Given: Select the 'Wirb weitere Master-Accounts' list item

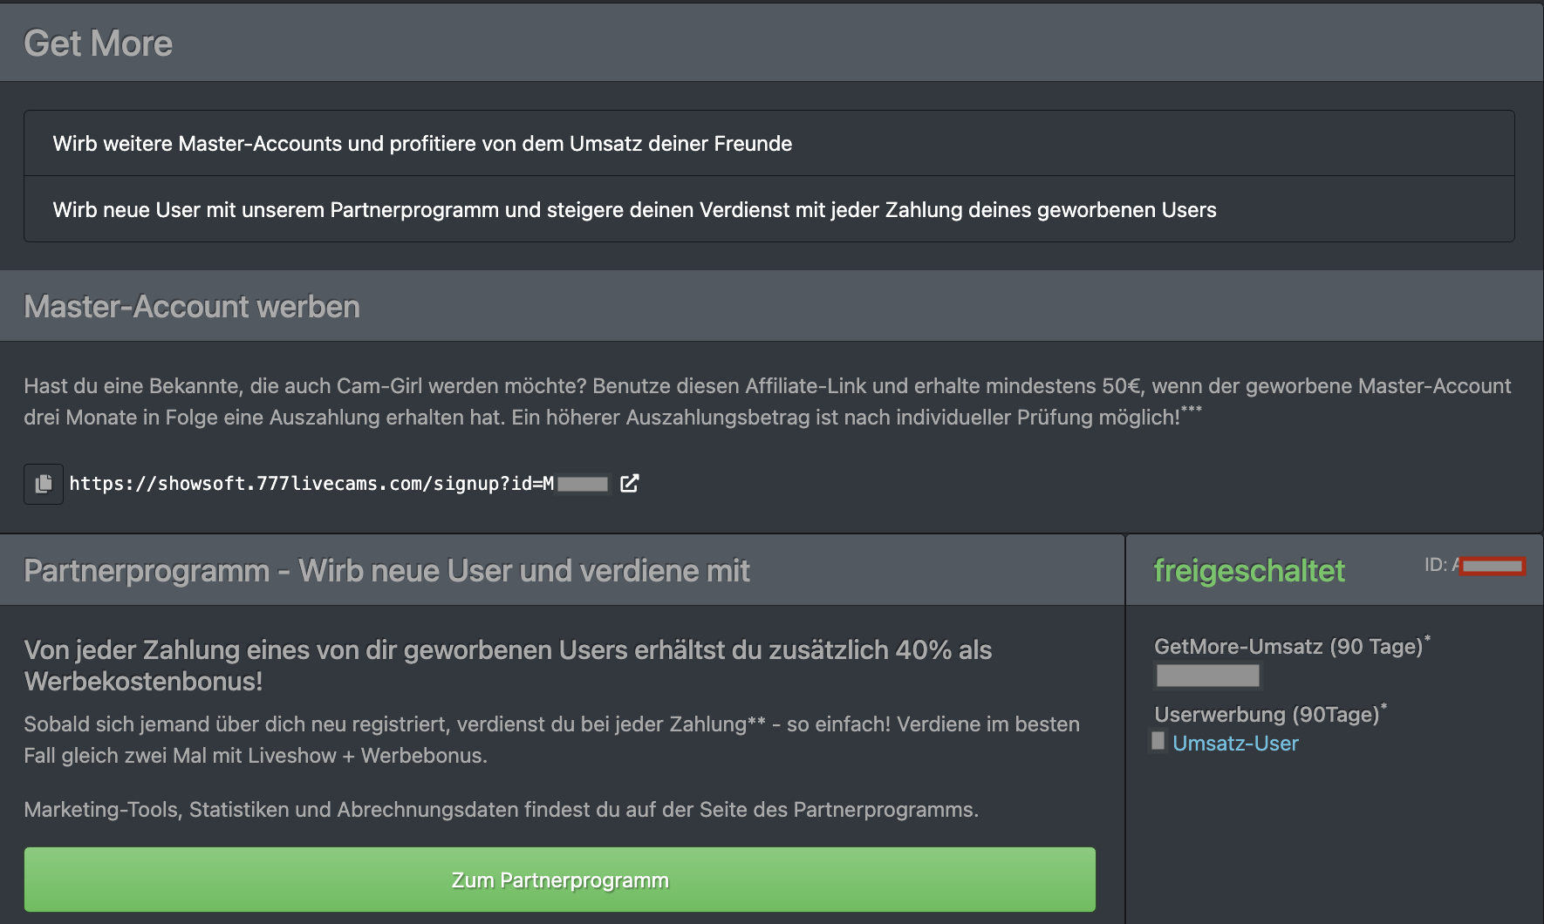Looking at the screenshot, I should pos(422,144).
